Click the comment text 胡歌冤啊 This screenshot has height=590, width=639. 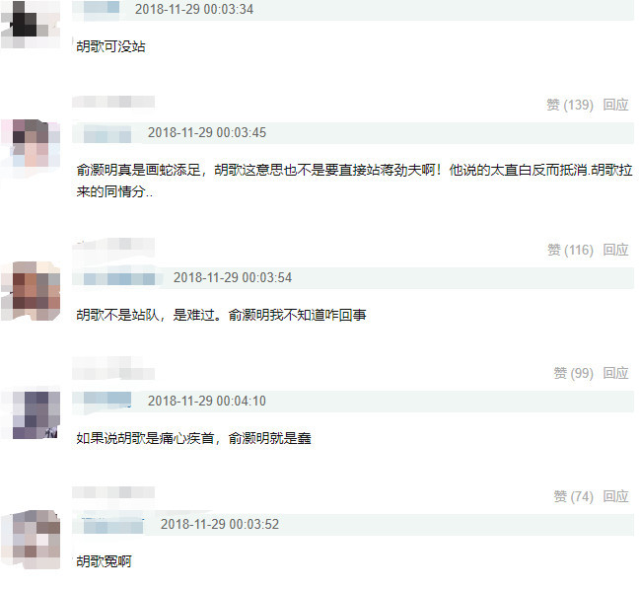pyautogui.click(x=104, y=561)
